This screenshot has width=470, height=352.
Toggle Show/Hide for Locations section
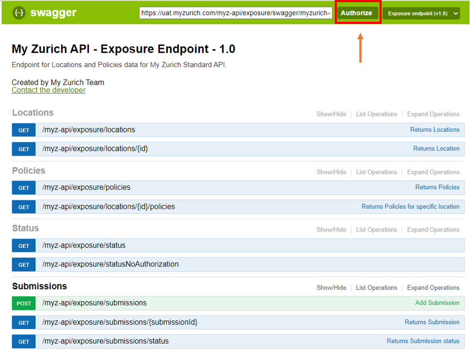click(331, 114)
